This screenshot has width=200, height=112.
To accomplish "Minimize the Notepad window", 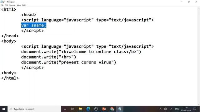I will [x=182, y=2].
